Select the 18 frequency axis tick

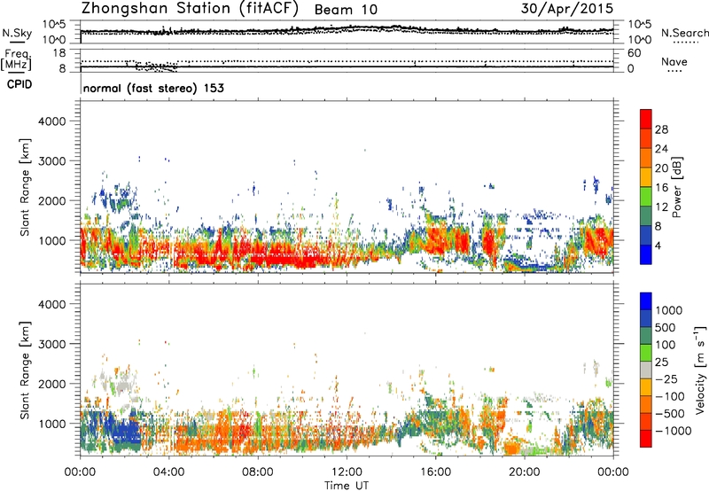59,53
